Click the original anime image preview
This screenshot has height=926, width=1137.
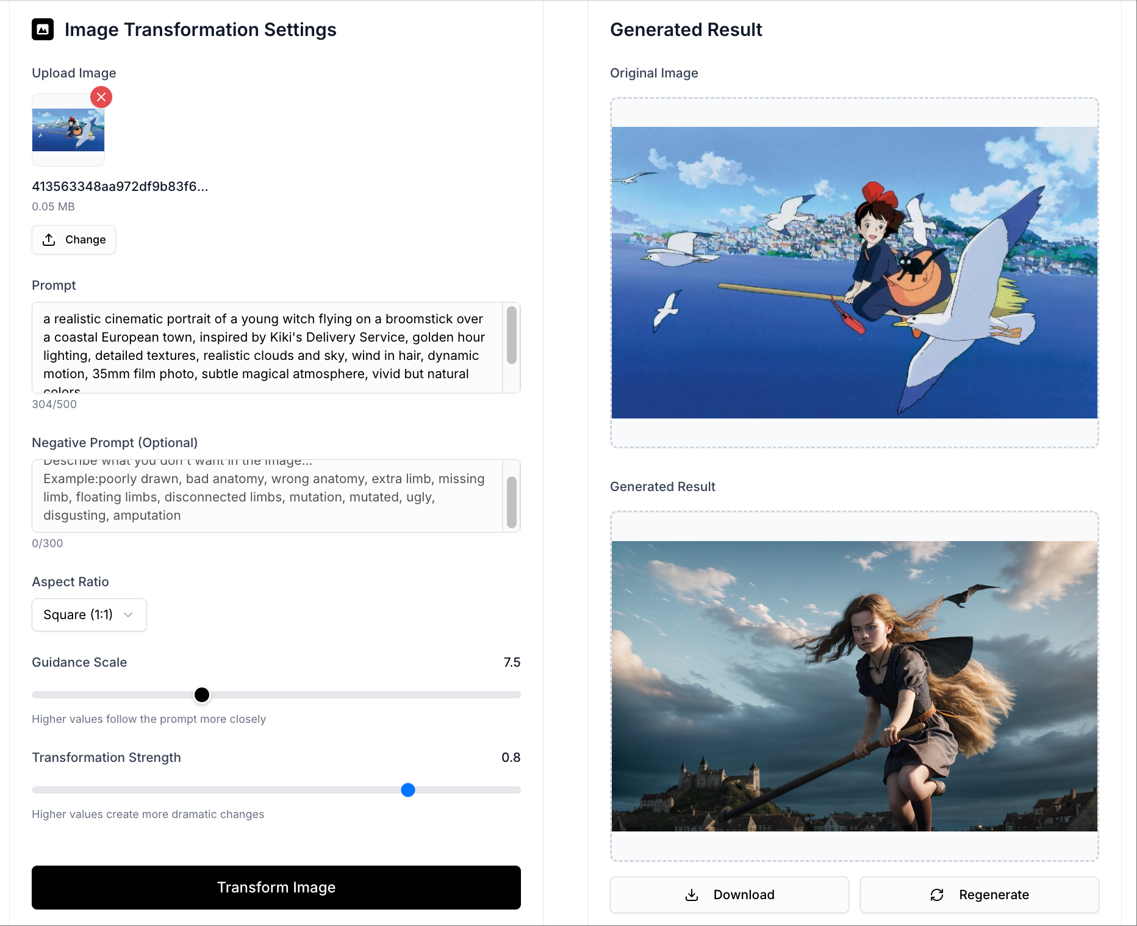[854, 272]
